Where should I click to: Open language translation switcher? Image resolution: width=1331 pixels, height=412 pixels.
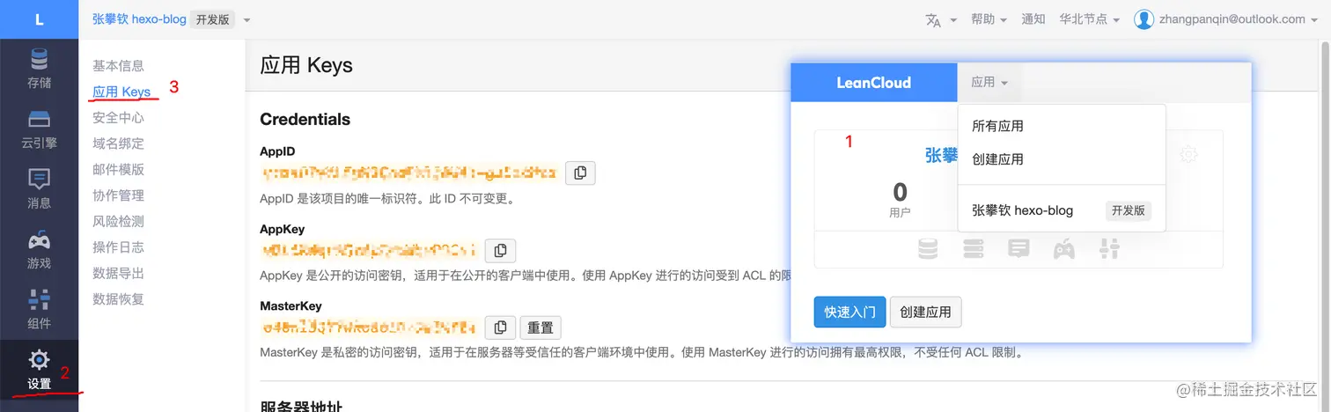pyautogui.click(x=940, y=19)
